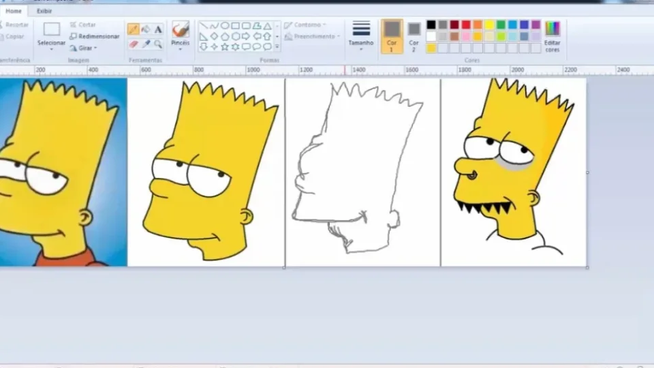Choose the Line shape
This screenshot has height=368, width=654.
tap(204, 26)
